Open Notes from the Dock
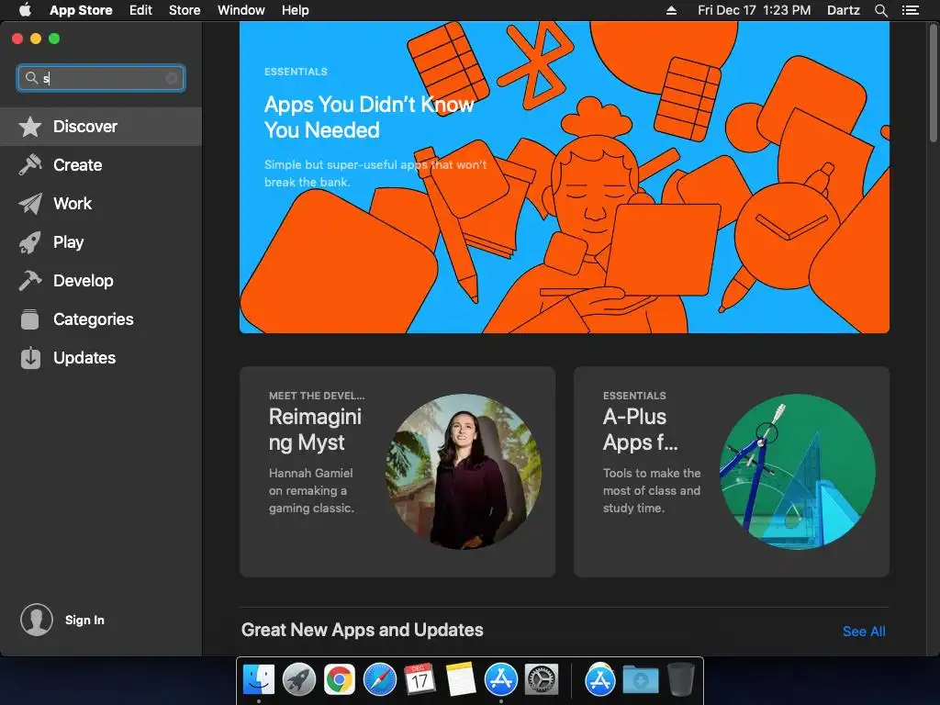The image size is (940, 705). [461, 680]
